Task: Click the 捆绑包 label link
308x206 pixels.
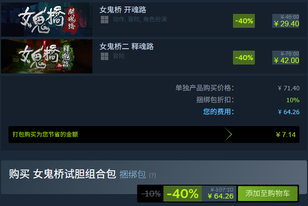Action: pyautogui.click(x=133, y=174)
